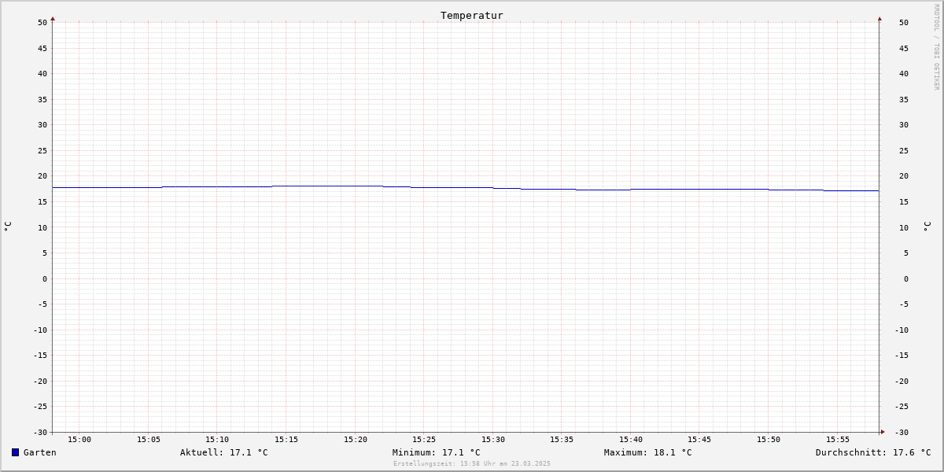Image resolution: width=944 pixels, height=472 pixels.
Task: Click the '5' label on left axis
Action: 45,253
